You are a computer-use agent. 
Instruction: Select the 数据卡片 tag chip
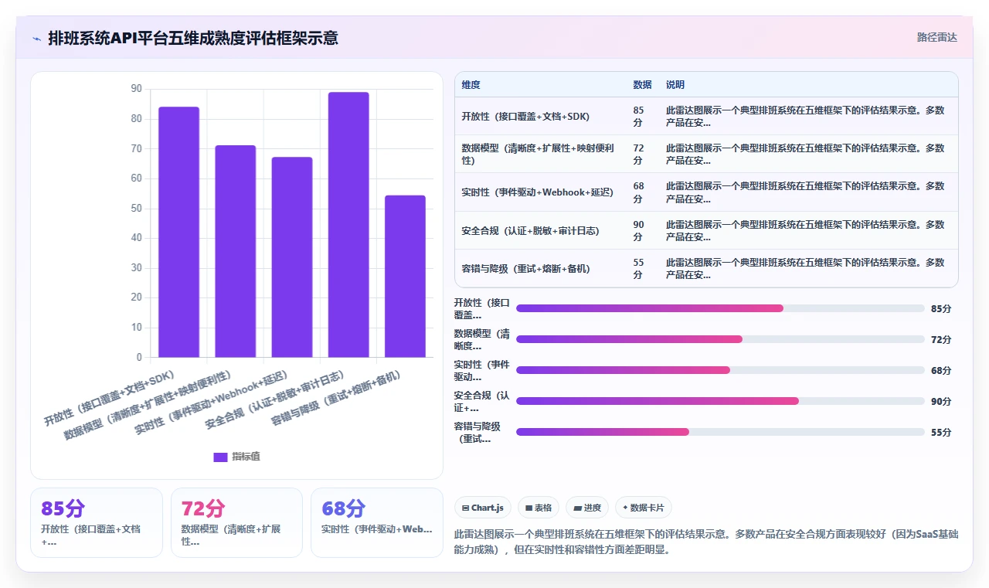coord(644,508)
